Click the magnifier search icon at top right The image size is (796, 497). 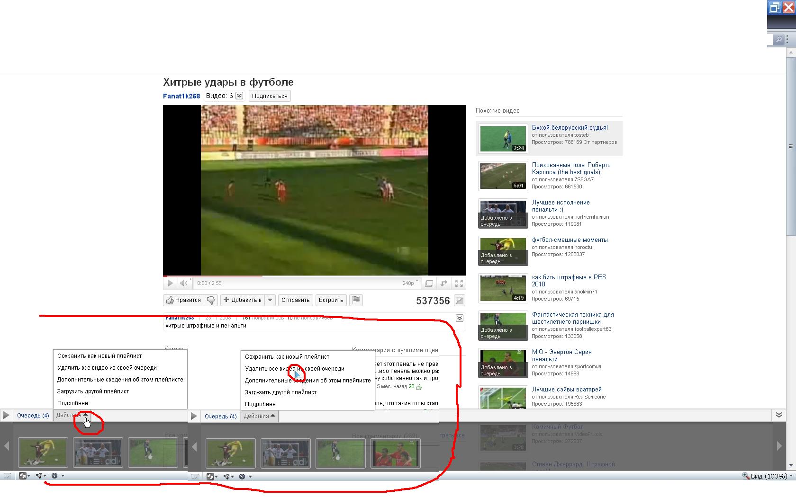point(778,40)
